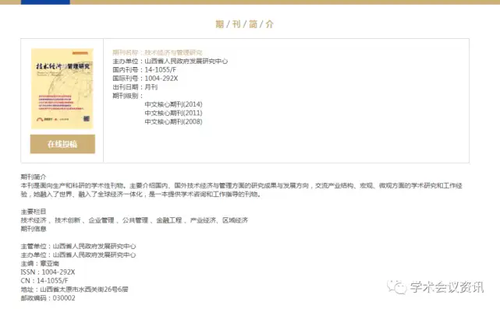Click the 国际刊号 1004-292X line in box

coord(145,79)
